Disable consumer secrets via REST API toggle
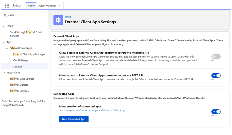The image size is (232, 135). (x=216, y=76)
